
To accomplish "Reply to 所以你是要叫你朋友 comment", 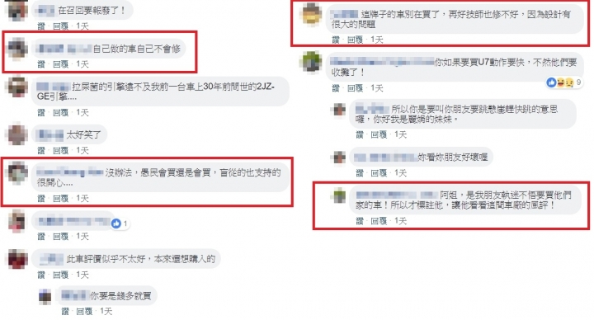I will pos(379,134).
